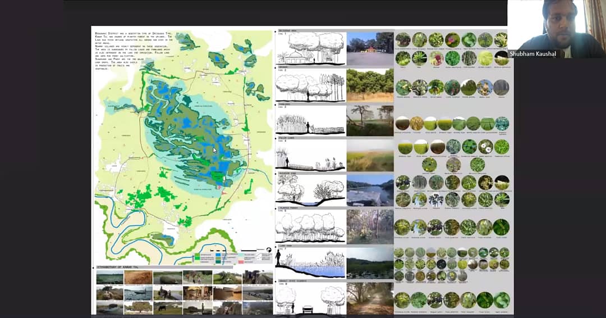Click the north arrow compass on the map
This screenshot has width=606, height=318.
coord(269,251)
